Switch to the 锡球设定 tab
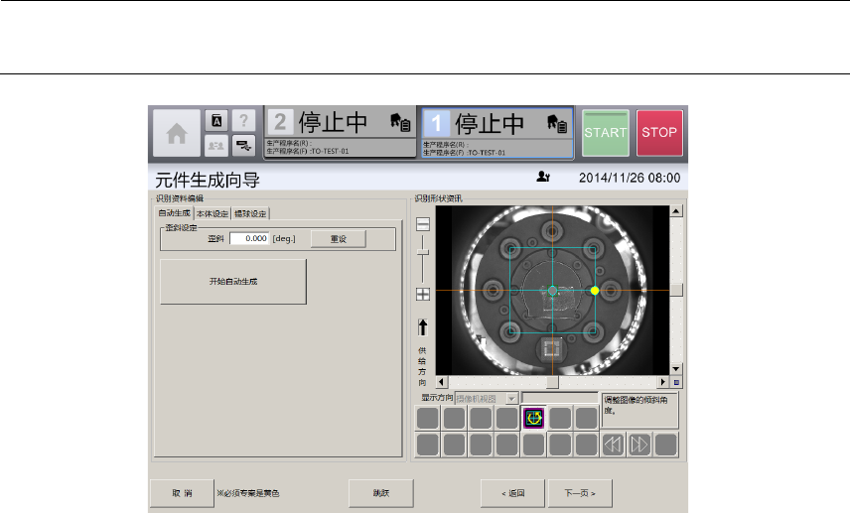 tap(251, 213)
